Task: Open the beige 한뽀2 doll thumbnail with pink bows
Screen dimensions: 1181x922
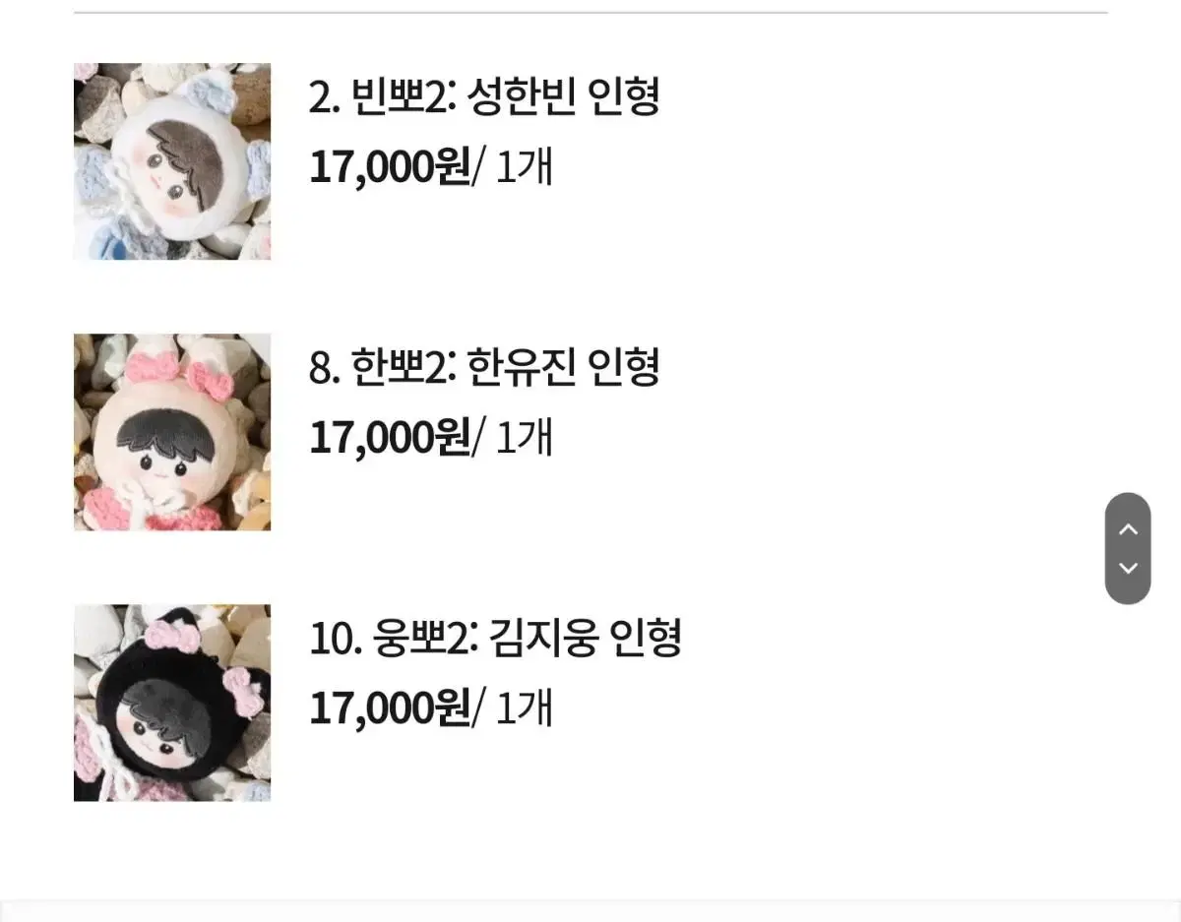Action: pyautogui.click(x=172, y=432)
